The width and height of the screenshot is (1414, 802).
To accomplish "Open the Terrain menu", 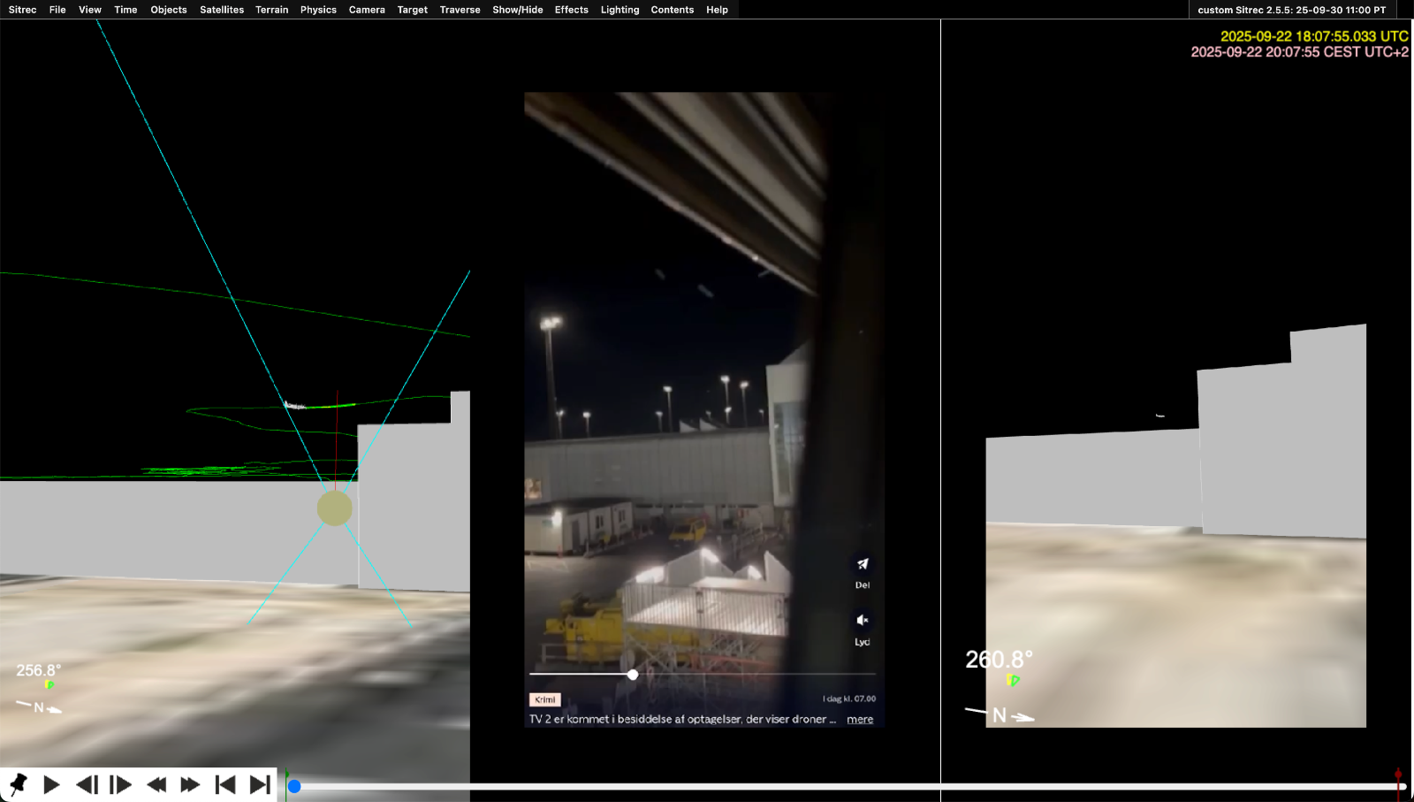I will click(271, 10).
